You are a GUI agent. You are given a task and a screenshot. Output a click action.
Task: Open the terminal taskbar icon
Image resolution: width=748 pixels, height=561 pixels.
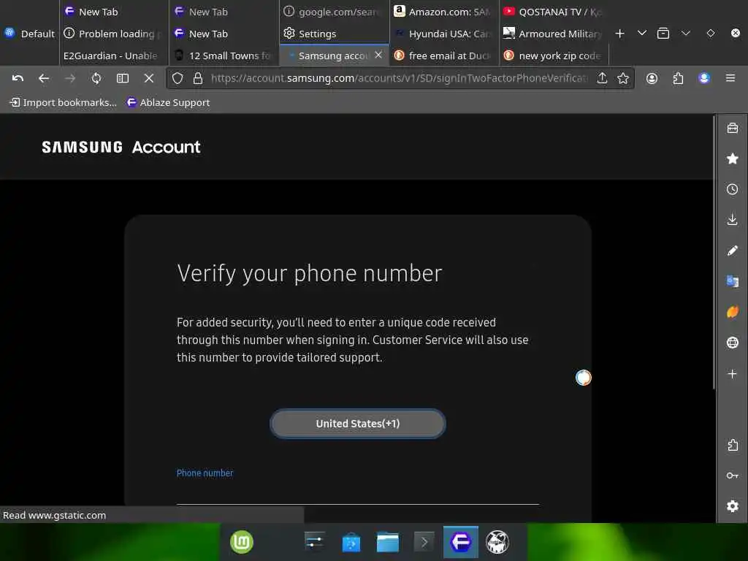click(x=424, y=542)
